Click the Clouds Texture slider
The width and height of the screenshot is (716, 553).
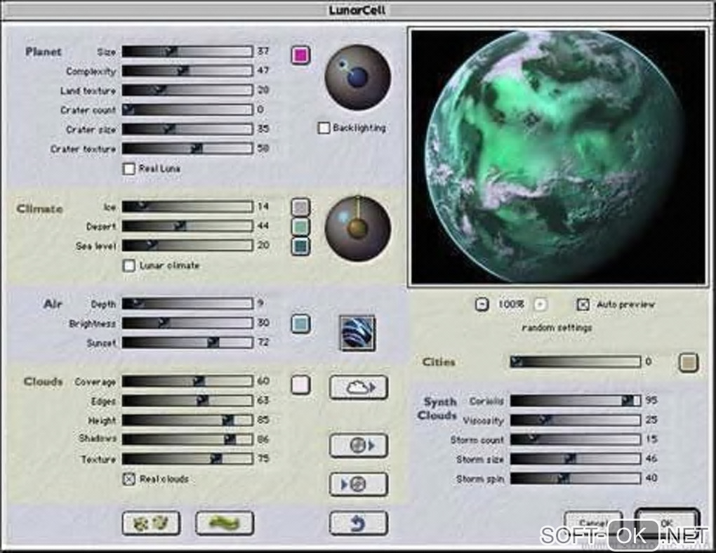(x=187, y=459)
